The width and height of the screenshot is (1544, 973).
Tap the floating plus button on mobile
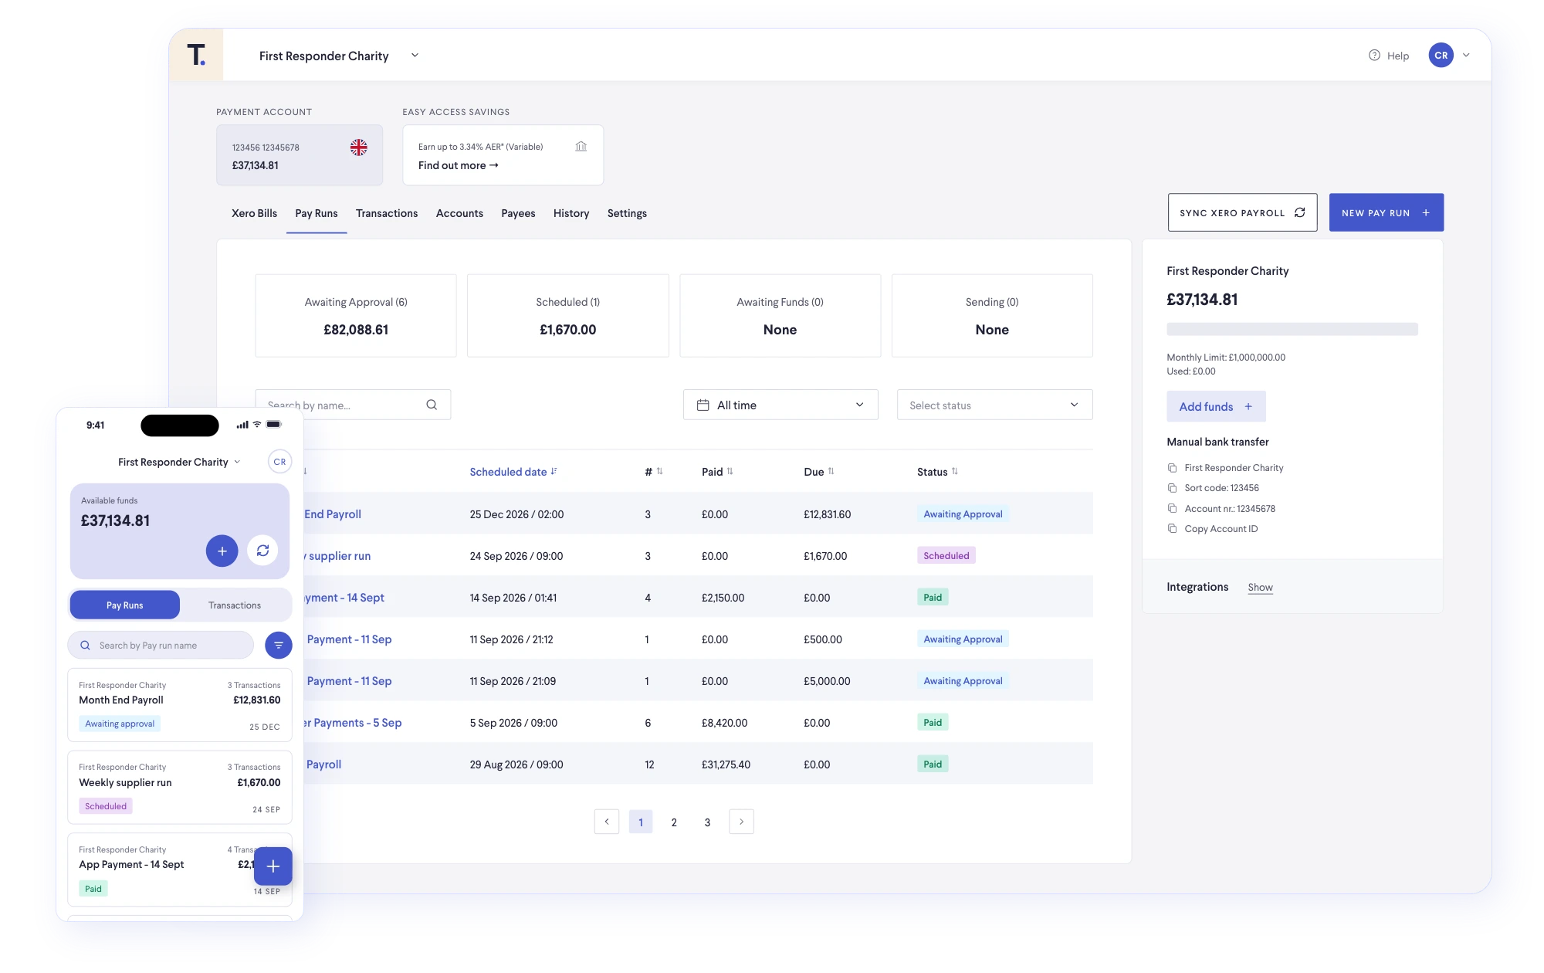pyautogui.click(x=273, y=866)
